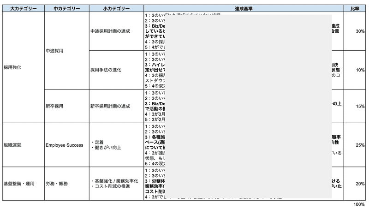
Task: Select the 小カテゴリー header cell
Action: pos(117,9)
